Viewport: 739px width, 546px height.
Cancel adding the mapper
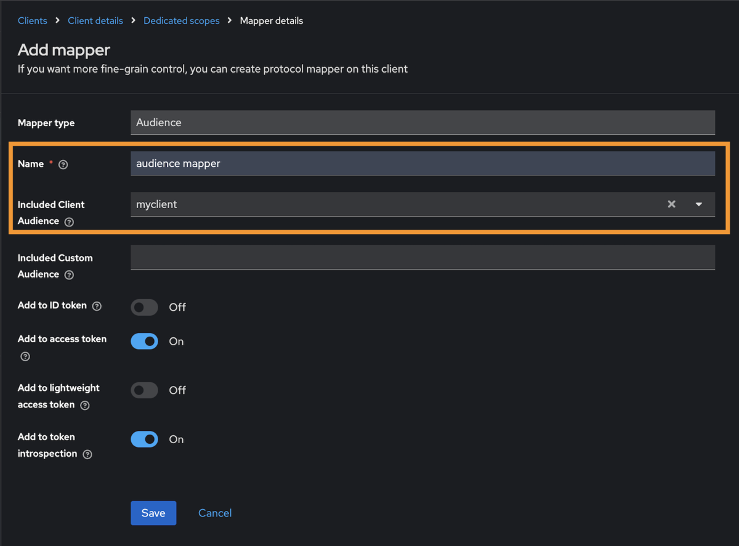pyautogui.click(x=215, y=513)
